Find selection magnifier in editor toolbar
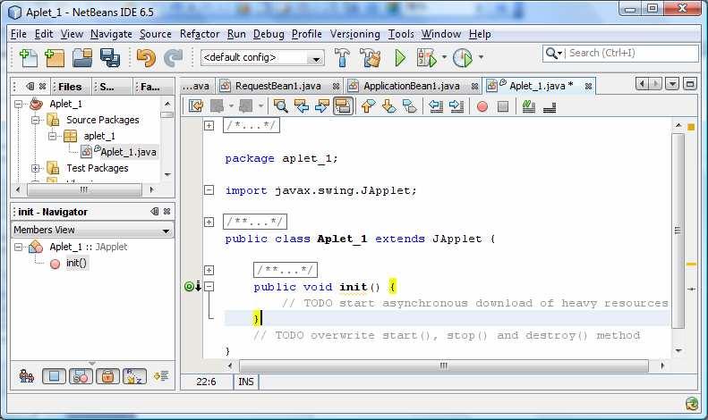The height and width of the screenshot is (420, 708). coord(280,106)
